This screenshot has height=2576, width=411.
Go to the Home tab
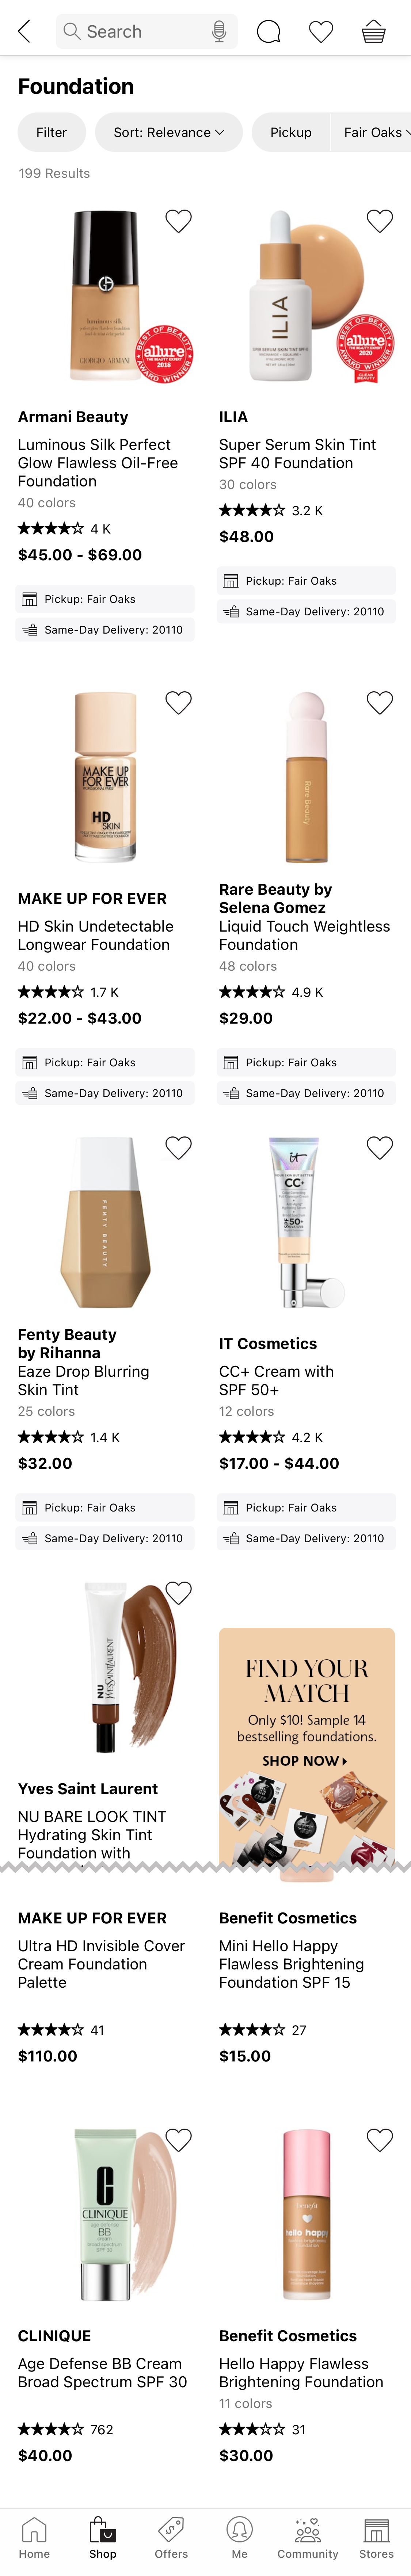34,2537
